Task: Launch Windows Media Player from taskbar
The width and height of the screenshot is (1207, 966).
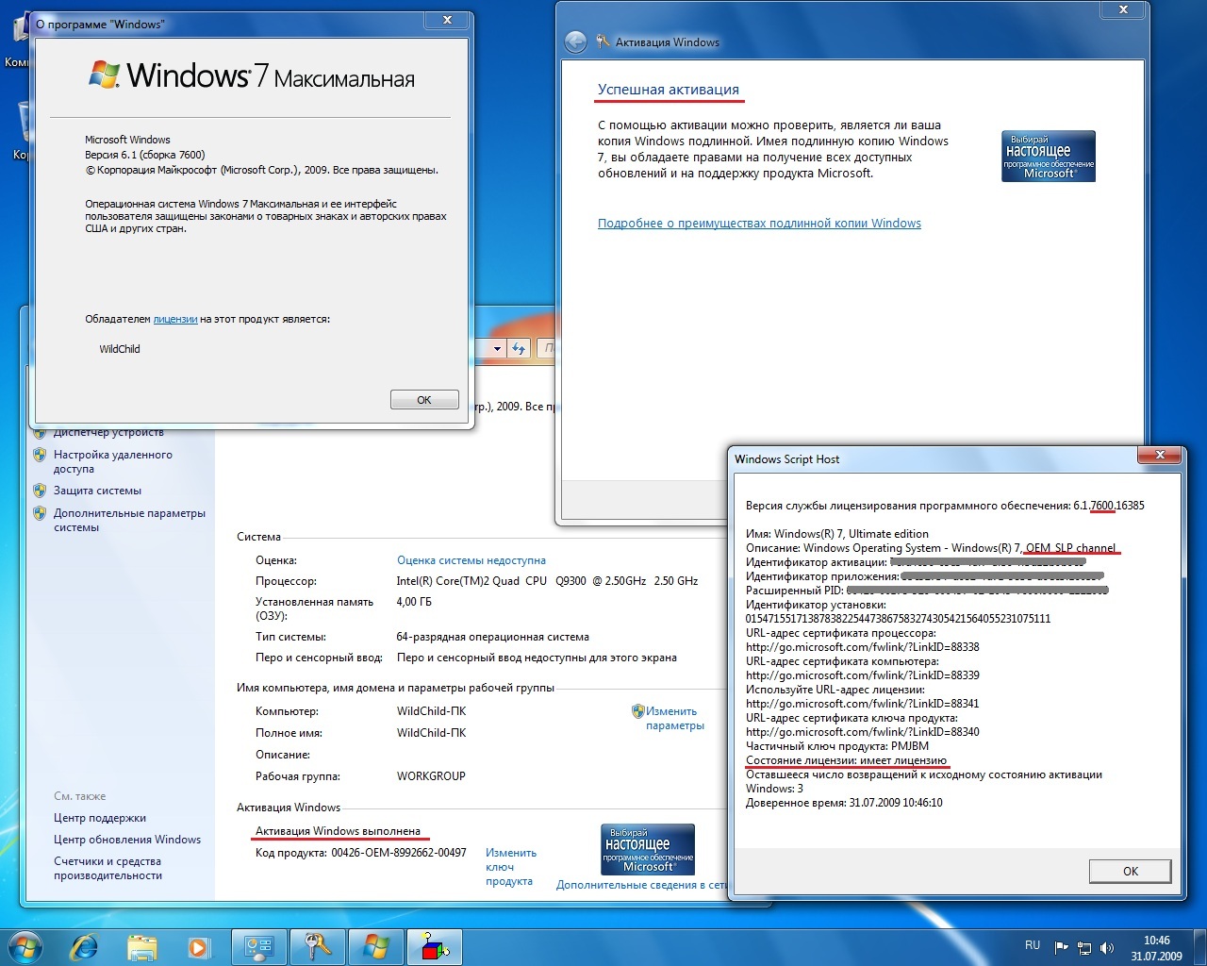Action: (198, 946)
